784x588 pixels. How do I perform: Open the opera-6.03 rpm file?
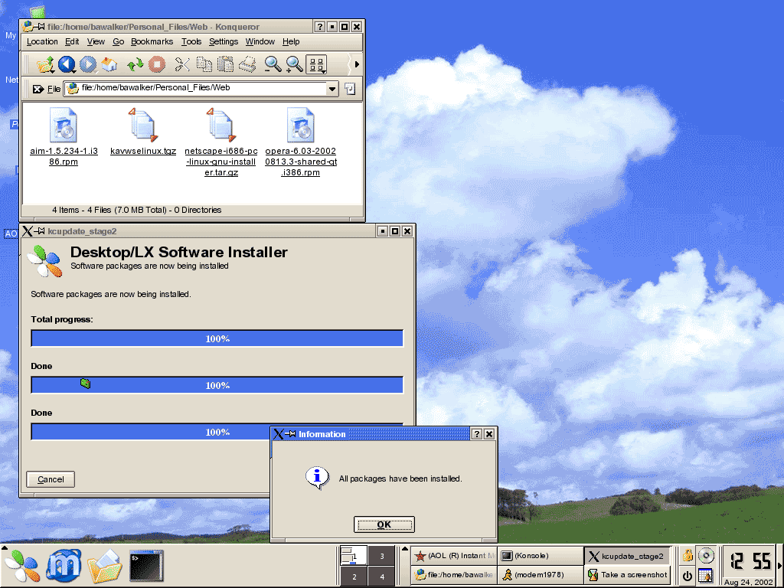[x=301, y=126]
